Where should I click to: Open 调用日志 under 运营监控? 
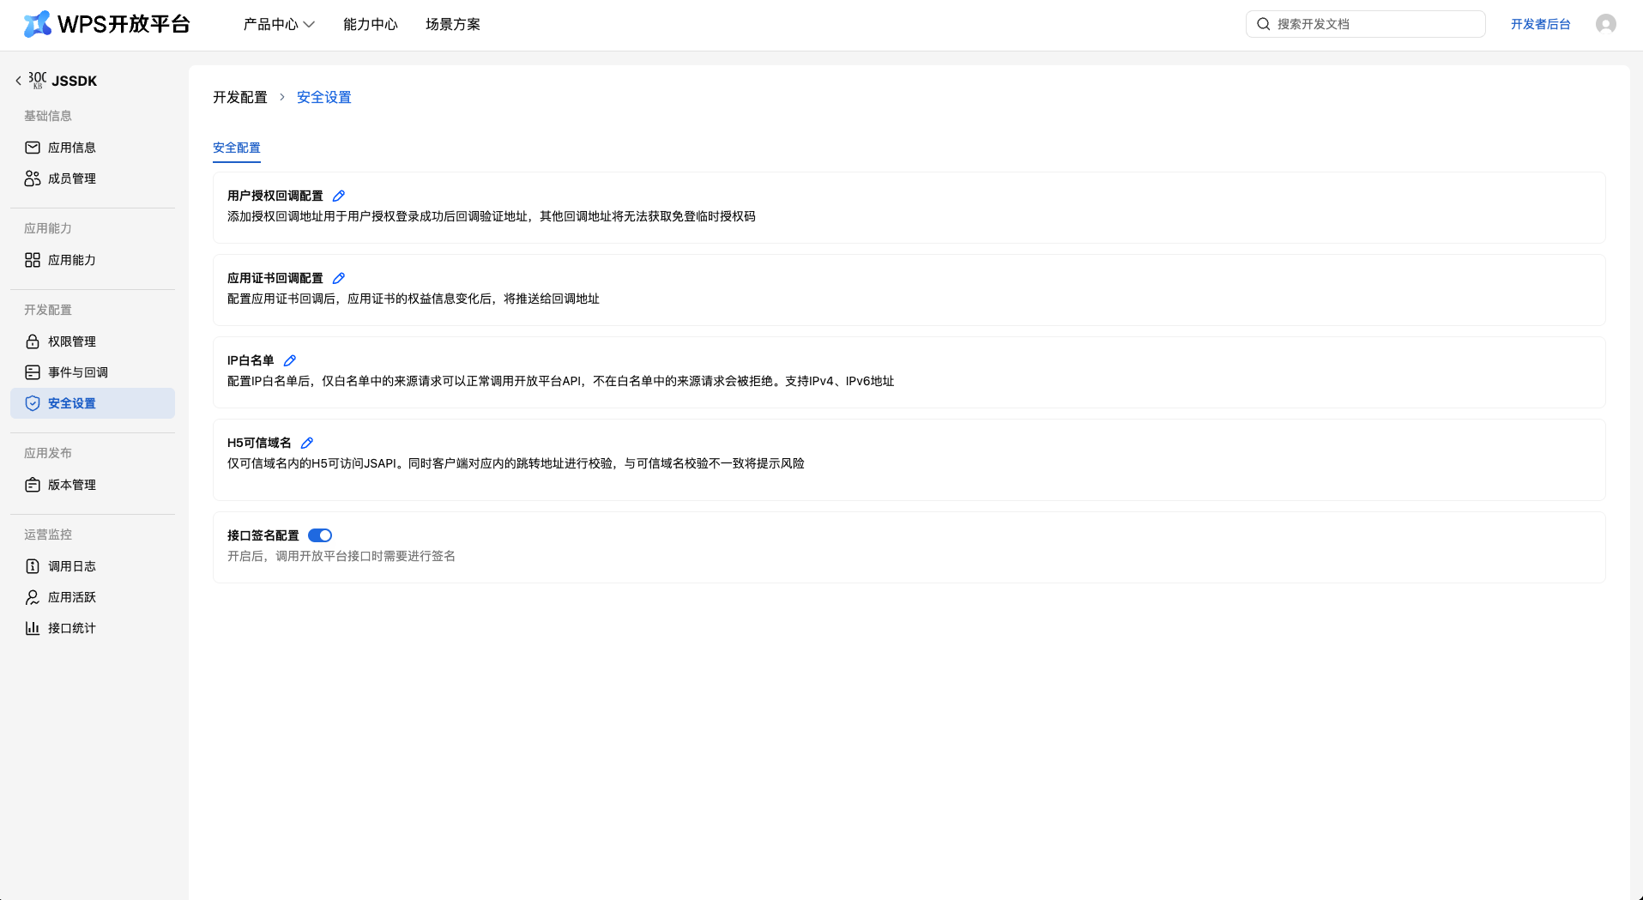click(72, 566)
